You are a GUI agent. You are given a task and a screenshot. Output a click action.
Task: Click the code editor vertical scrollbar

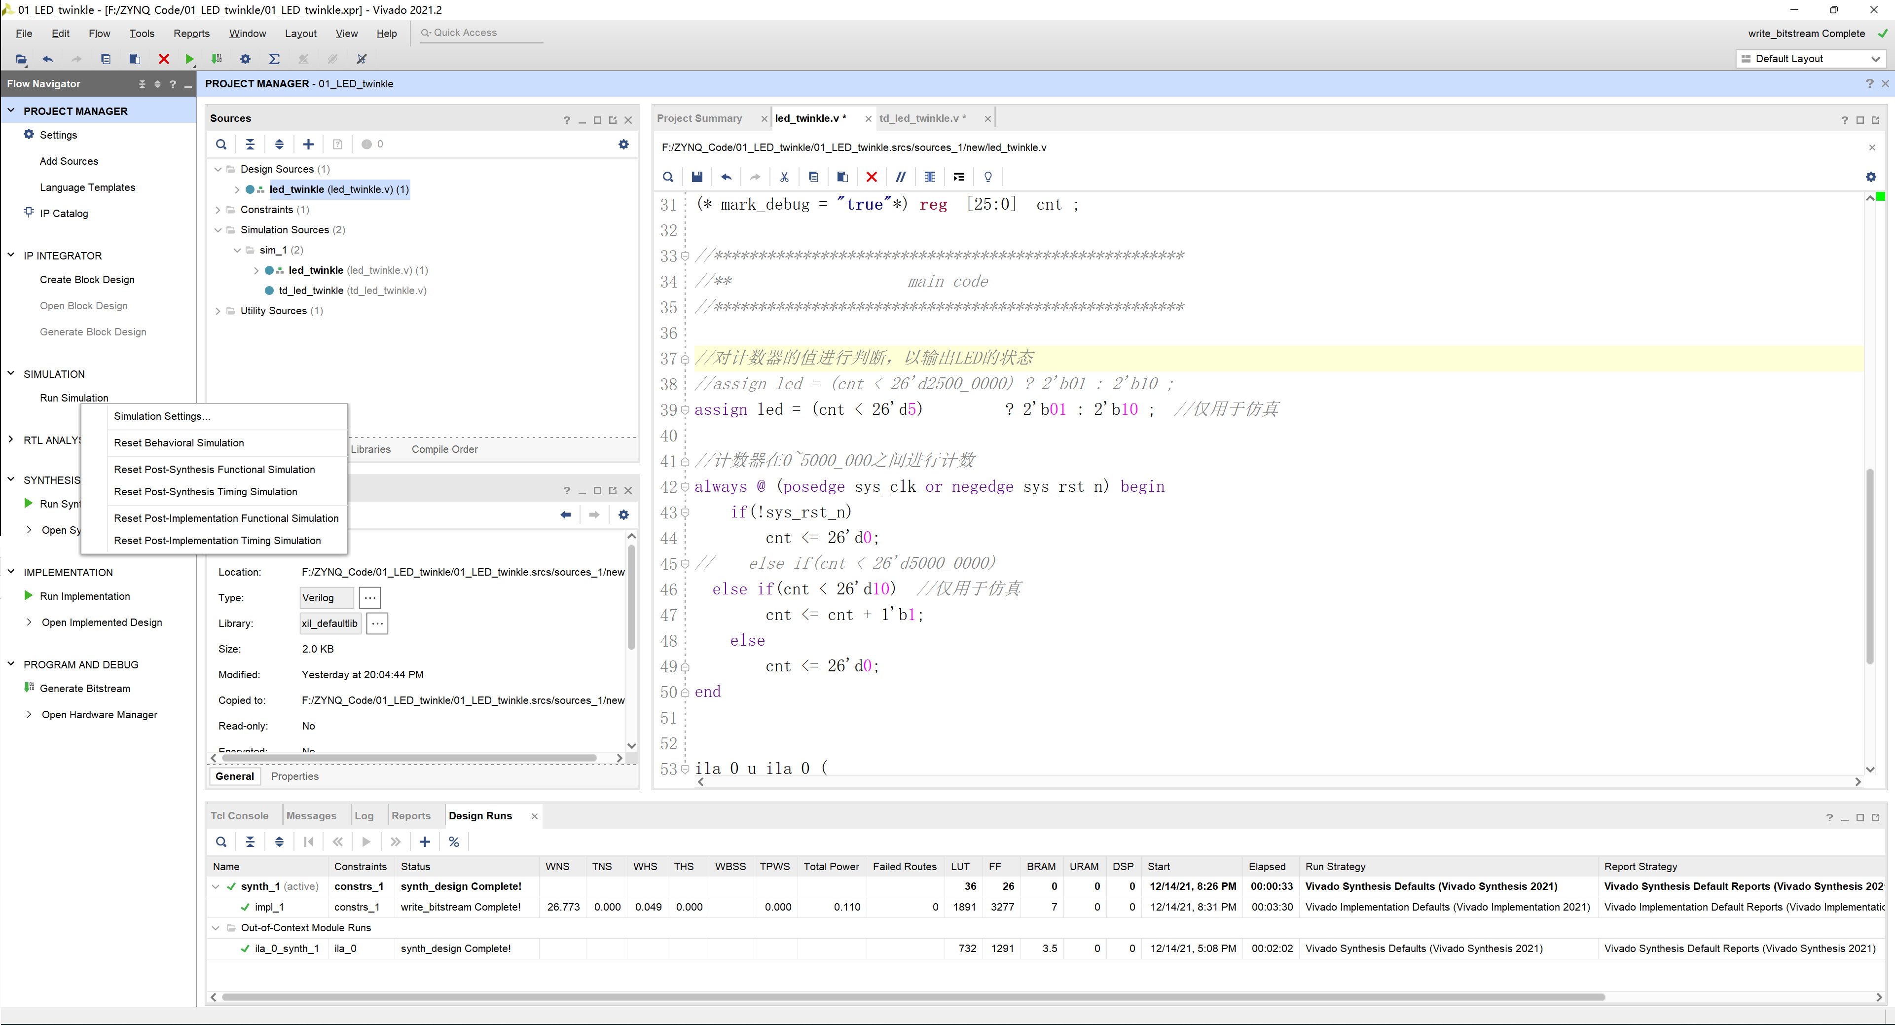coord(1869,567)
